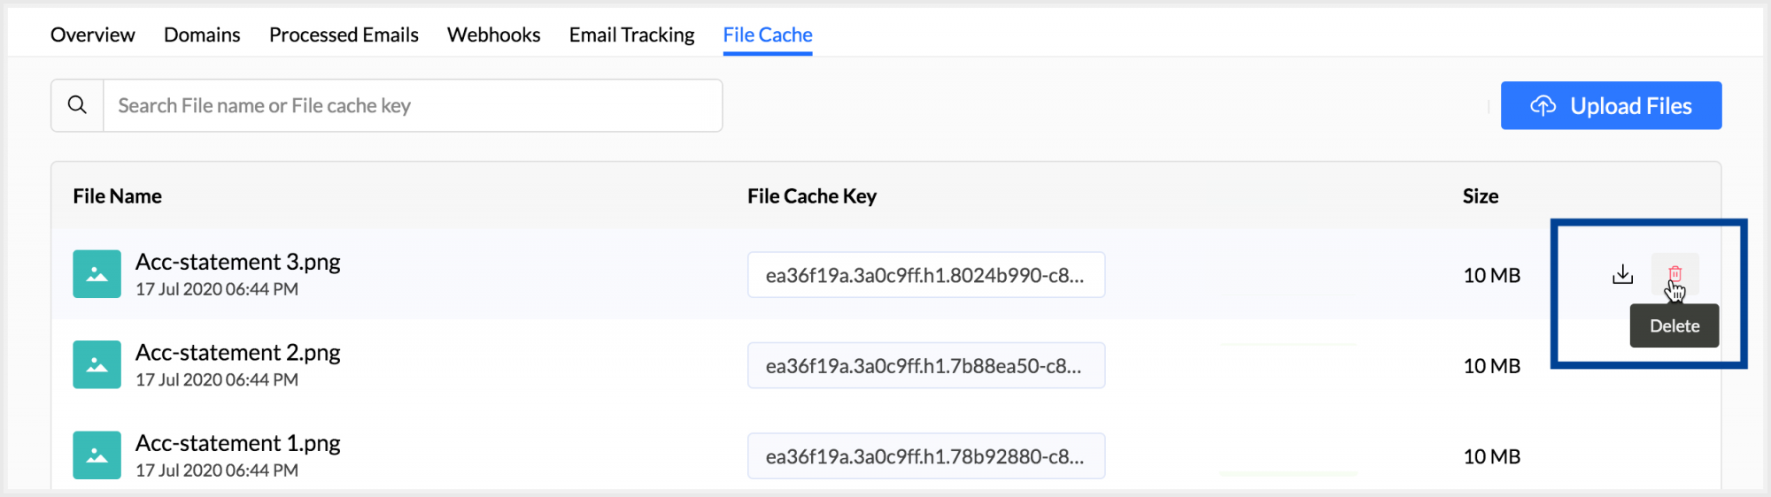Screen dimensions: 1771x497
Task: Click the file cache key ending 7b88ea50-c8
Action: point(925,366)
